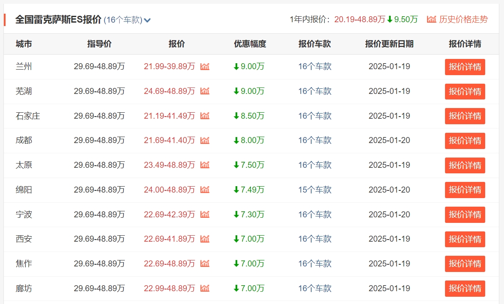This screenshot has width=504, height=304.
Task: Select city name 廊坊
Action: pos(24,288)
